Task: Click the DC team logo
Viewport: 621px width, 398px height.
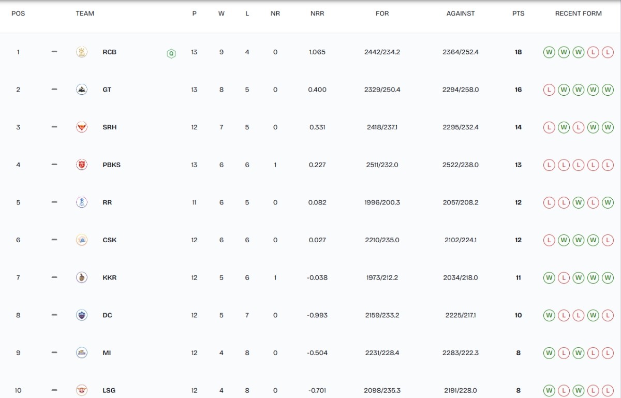Action: (82, 315)
